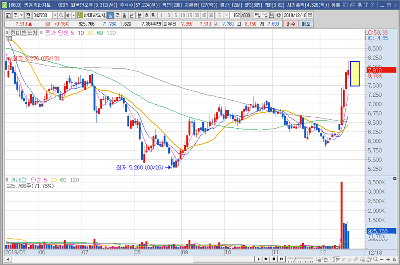Select the monthly 월 period toggle
400x265 pixels.
(x=124, y=15)
